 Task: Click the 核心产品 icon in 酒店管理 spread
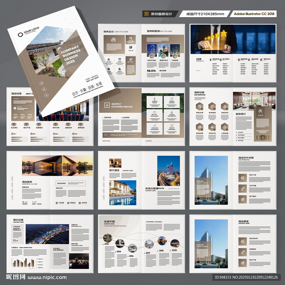pos(243,263)
